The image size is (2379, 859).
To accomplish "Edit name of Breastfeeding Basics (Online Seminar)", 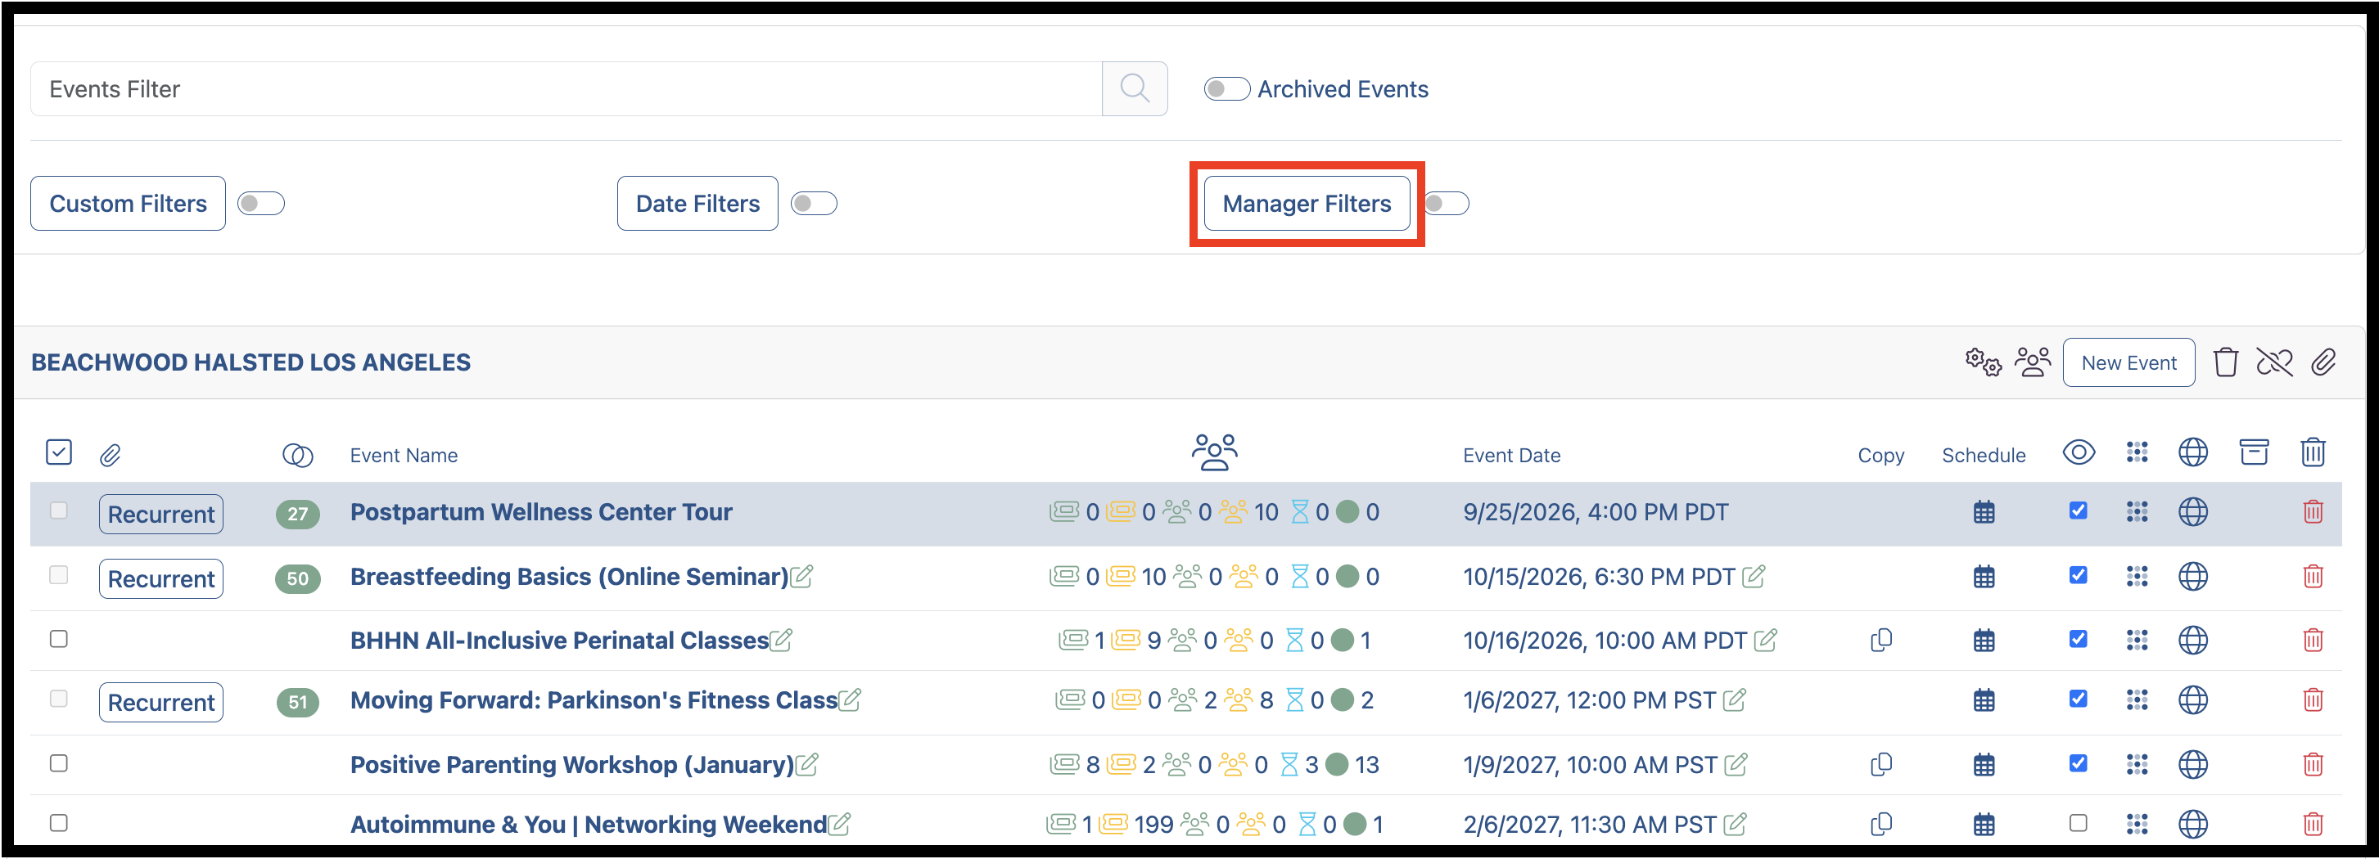I will (801, 577).
